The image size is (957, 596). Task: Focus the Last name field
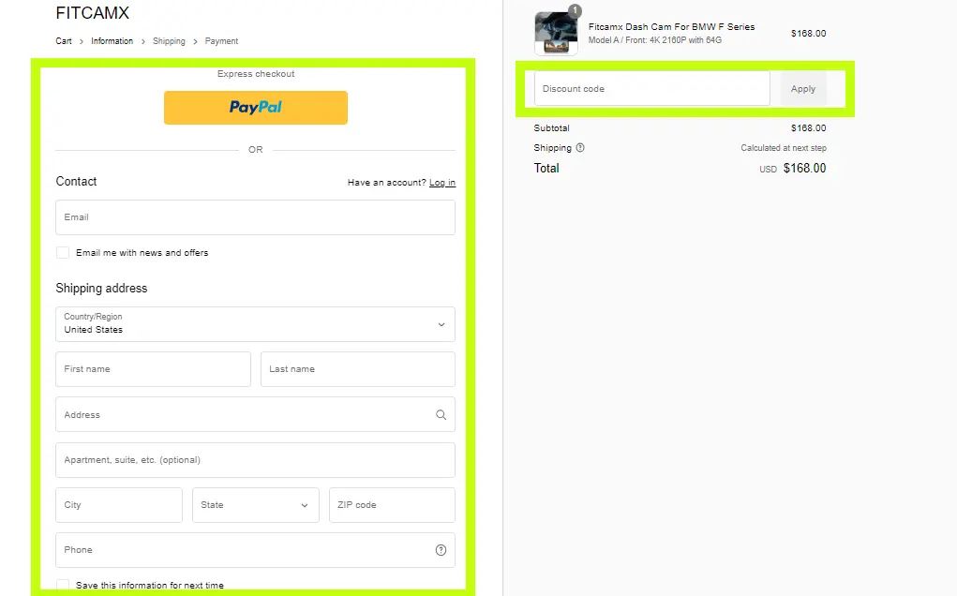[x=358, y=369]
